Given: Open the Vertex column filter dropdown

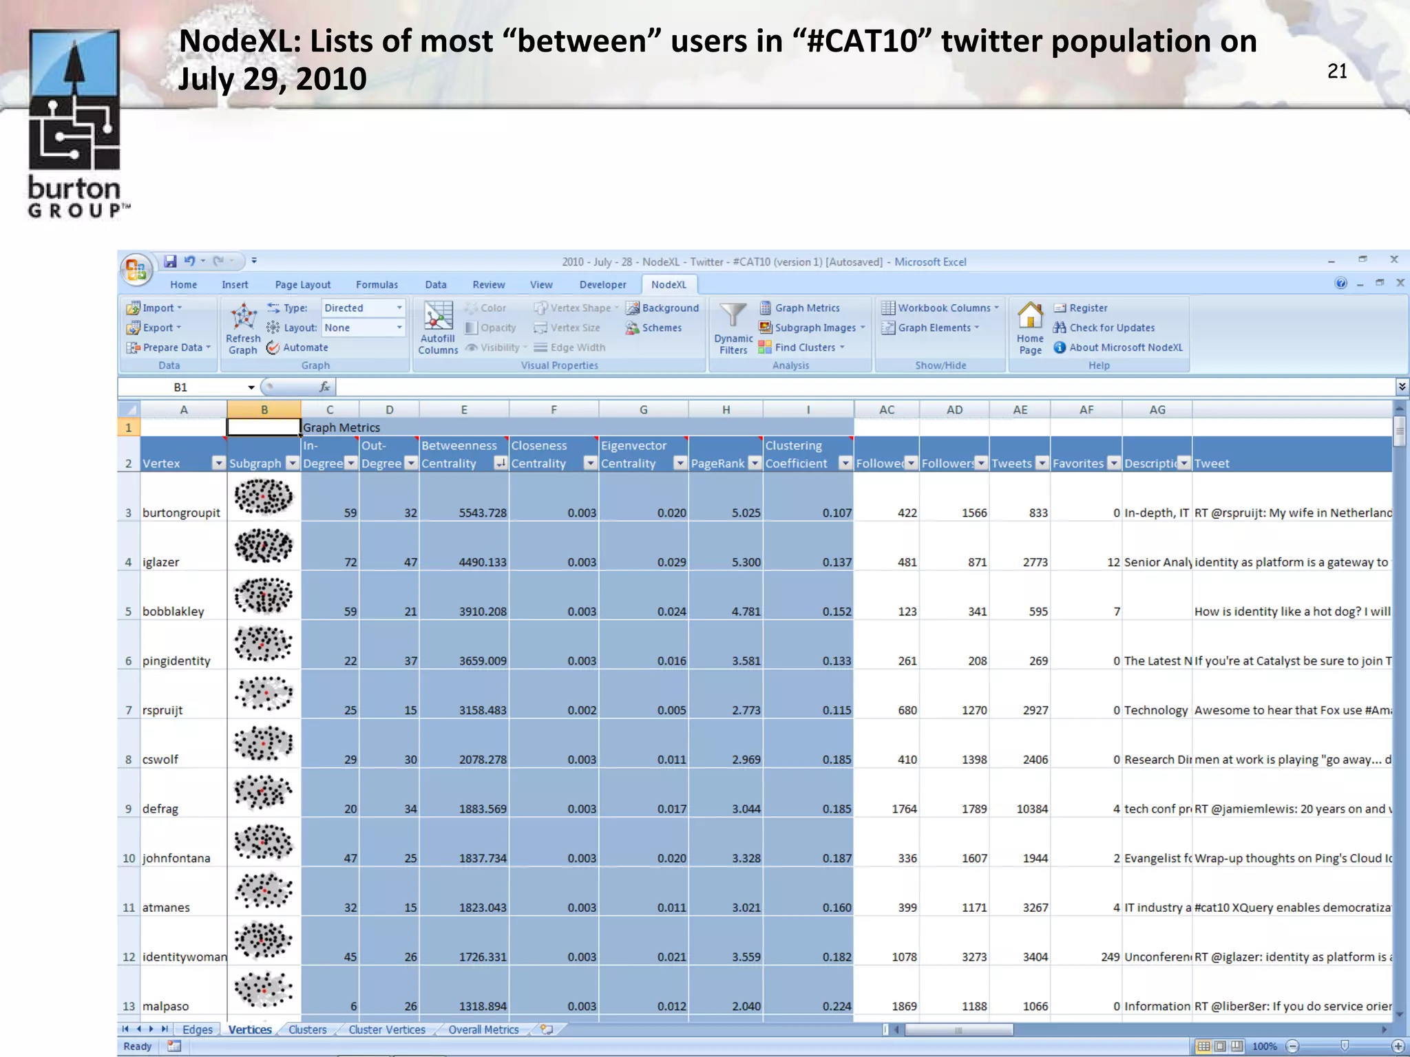Looking at the screenshot, I should click(218, 463).
